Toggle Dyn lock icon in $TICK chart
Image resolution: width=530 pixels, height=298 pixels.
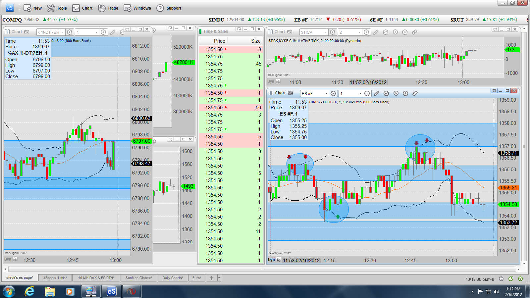pos(278,81)
